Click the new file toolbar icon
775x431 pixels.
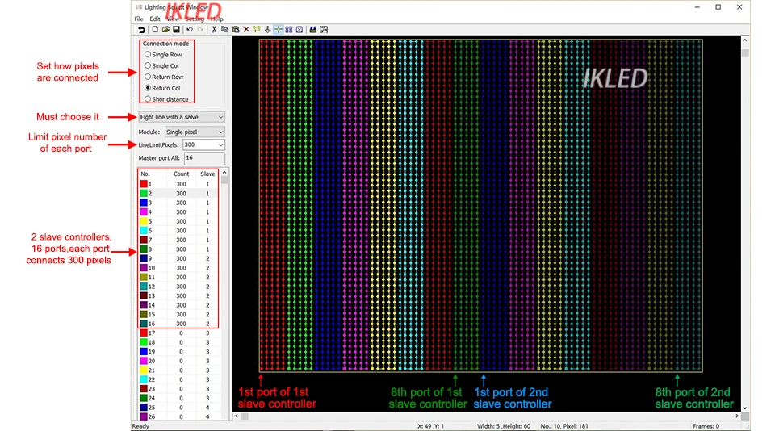coord(155,30)
